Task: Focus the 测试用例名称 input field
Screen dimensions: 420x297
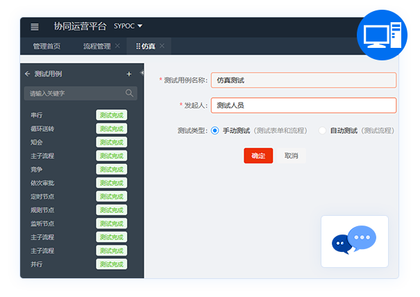Action: click(x=303, y=80)
